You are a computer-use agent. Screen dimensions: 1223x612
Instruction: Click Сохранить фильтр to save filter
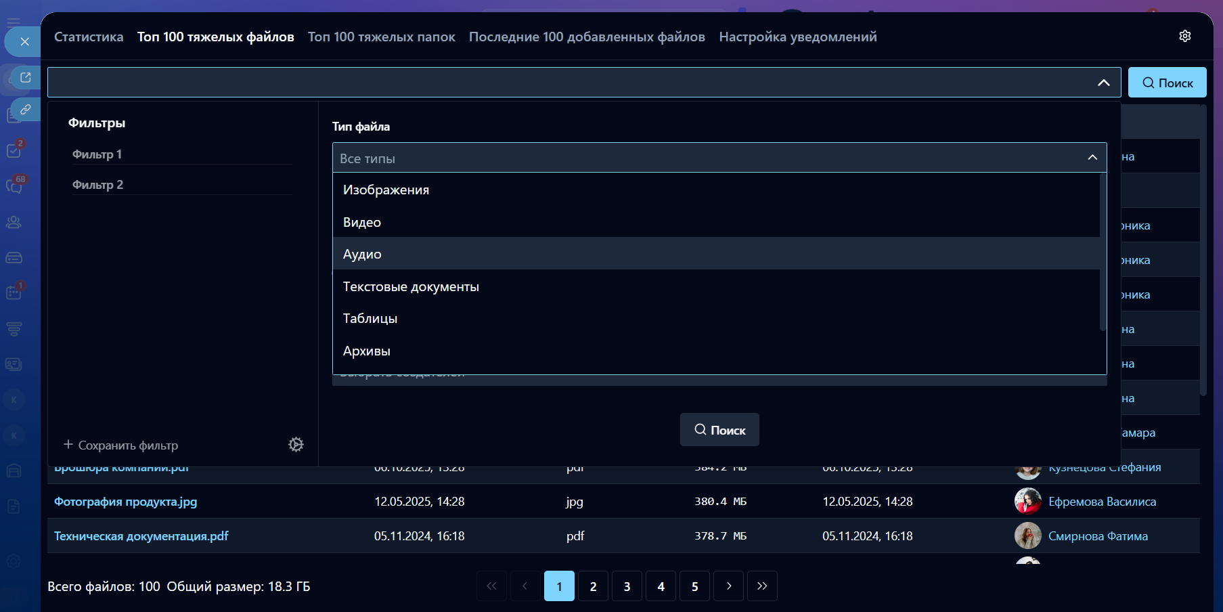point(121,445)
